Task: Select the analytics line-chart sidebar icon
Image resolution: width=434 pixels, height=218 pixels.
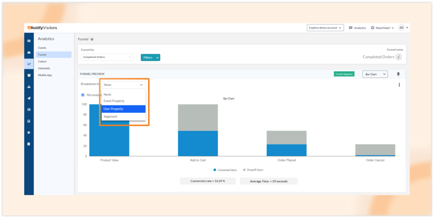Action: [x=29, y=64]
